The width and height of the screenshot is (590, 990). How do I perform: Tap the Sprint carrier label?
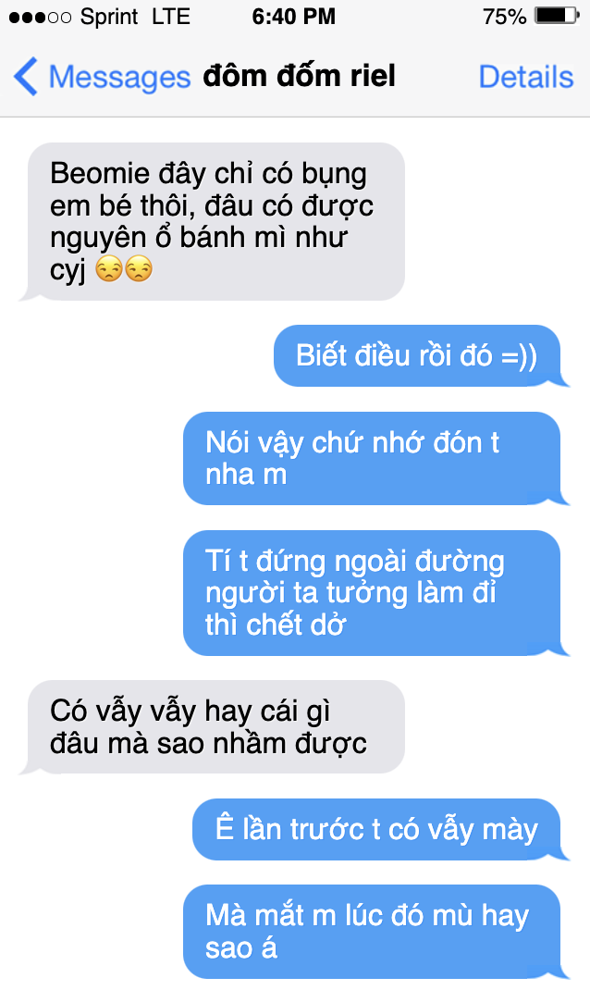coord(109,17)
